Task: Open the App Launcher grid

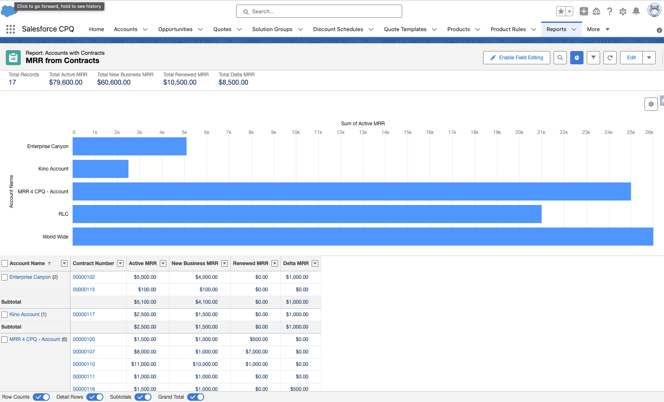Action: coord(11,29)
